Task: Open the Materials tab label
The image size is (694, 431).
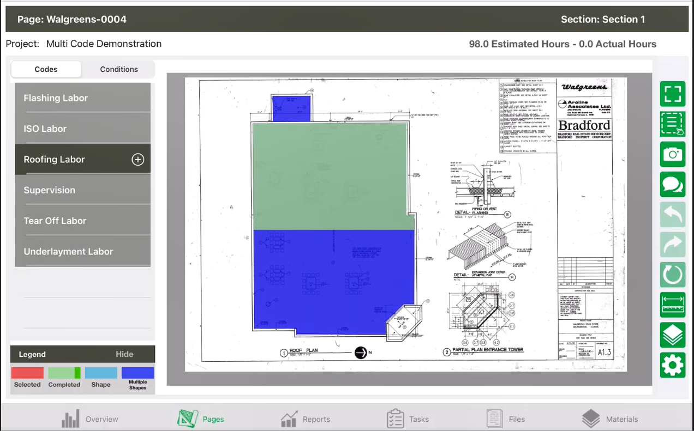Action: [622, 419]
